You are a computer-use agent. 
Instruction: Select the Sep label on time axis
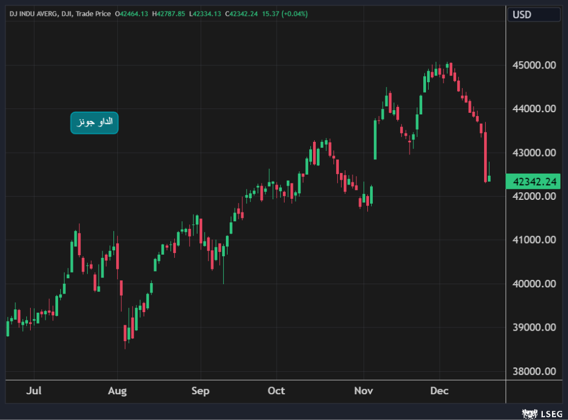point(201,391)
